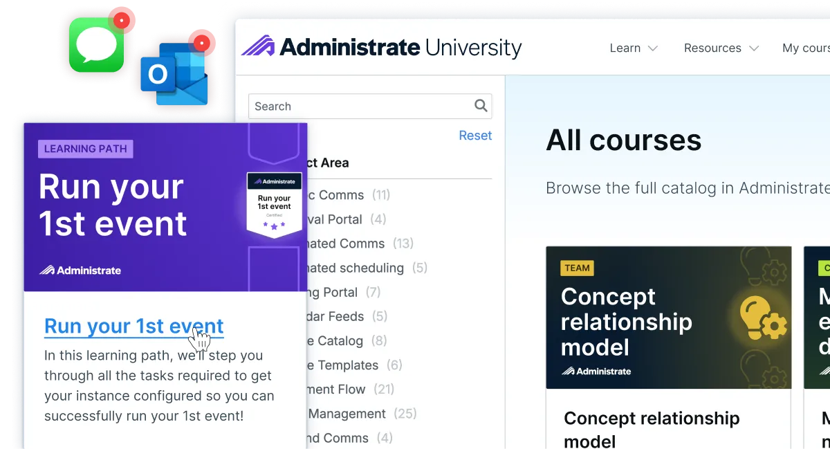Screen dimensions: 830x449
Task: Click the Run your 1st event certified badge
Action: tap(275, 205)
